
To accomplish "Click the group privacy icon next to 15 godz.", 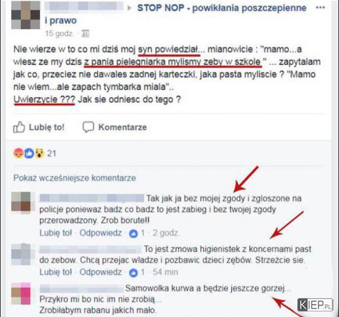I will [x=85, y=33].
